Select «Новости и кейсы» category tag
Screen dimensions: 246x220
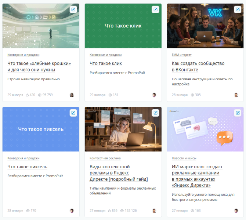coord(185,158)
